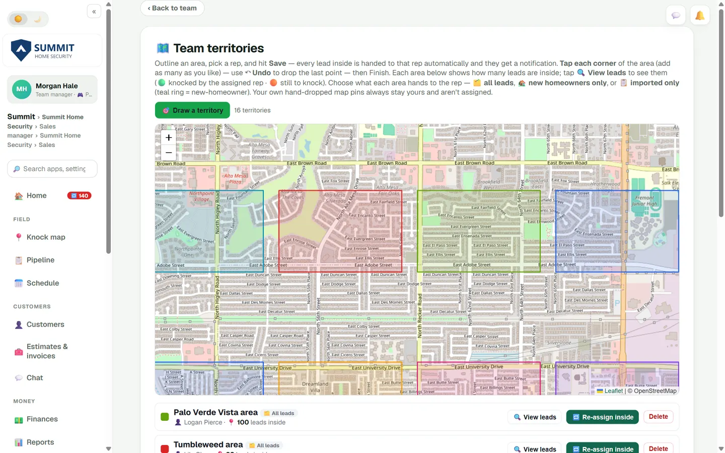Select the red territory rectangle on the map
The width and height of the screenshot is (725, 453).
[340, 232]
